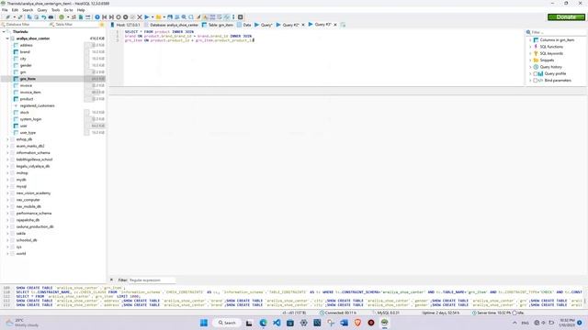Expand Columns in grn_item helper node
Image resolution: width=588 pixels, height=330 pixels.
pos(530,40)
